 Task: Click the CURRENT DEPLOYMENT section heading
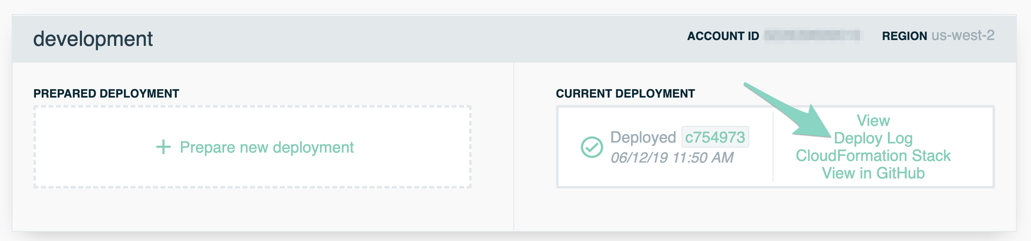[x=625, y=93]
